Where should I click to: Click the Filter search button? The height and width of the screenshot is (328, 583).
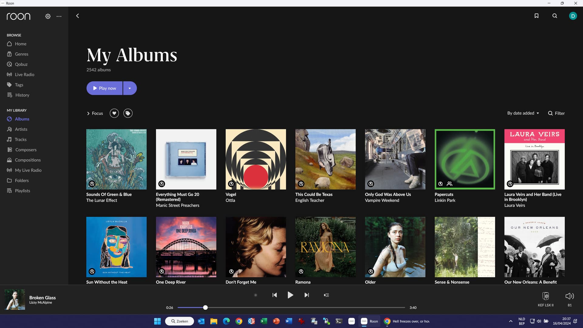(556, 113)
